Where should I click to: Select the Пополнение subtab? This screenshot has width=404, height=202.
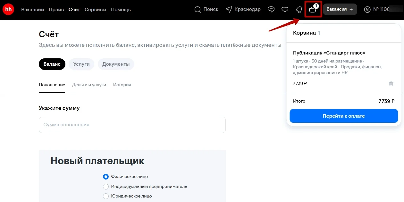[x=52, y=85]
